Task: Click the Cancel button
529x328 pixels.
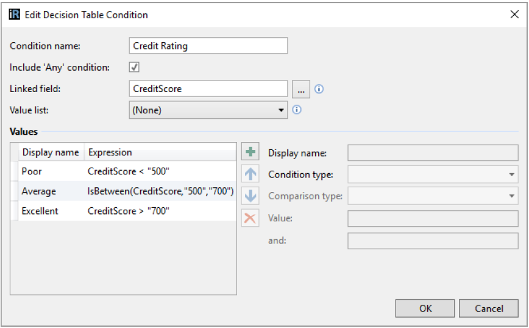Action: click(x=489, y=308)
